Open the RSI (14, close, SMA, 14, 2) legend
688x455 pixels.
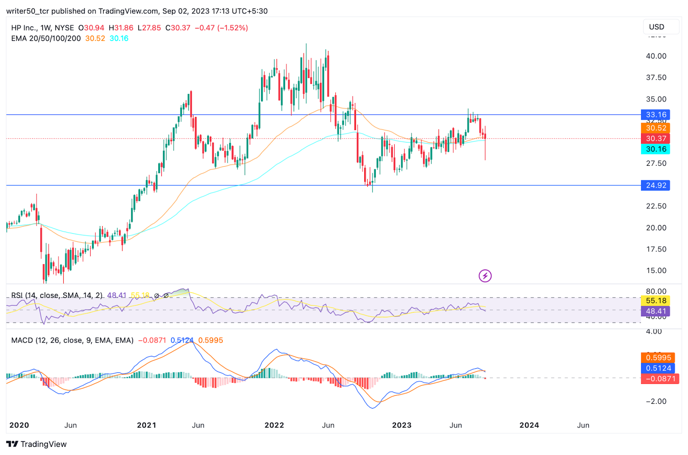click(x=57, y=295)
